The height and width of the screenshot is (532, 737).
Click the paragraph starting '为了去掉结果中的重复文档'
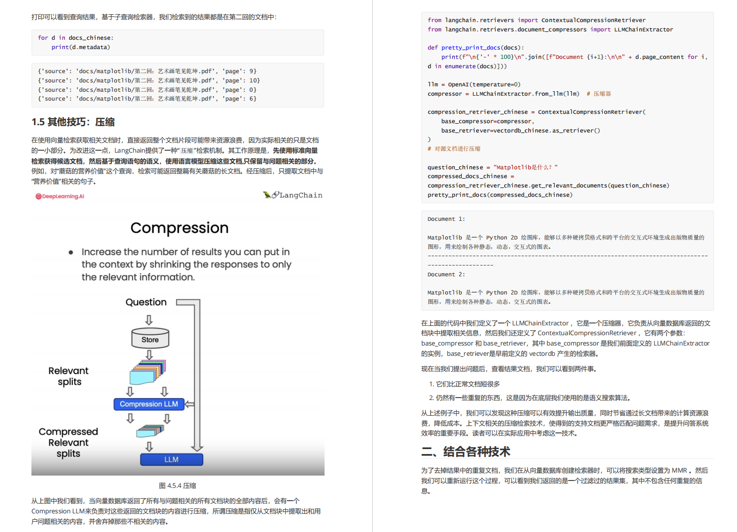565,480
